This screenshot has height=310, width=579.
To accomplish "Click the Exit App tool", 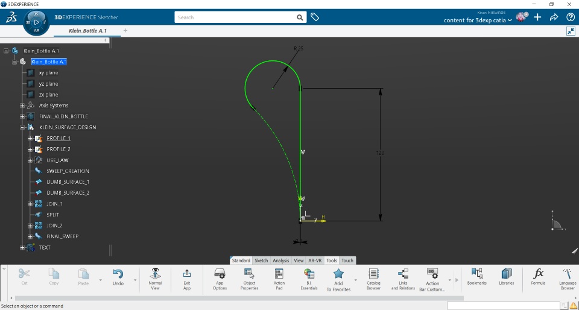I will 187,278.
